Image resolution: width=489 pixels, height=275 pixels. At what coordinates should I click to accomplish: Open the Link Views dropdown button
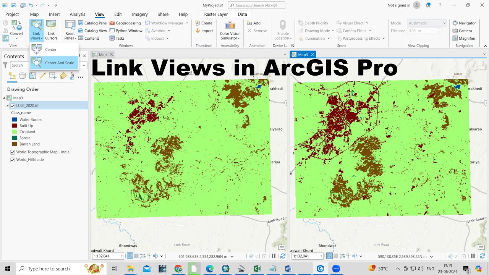(36, 31)
